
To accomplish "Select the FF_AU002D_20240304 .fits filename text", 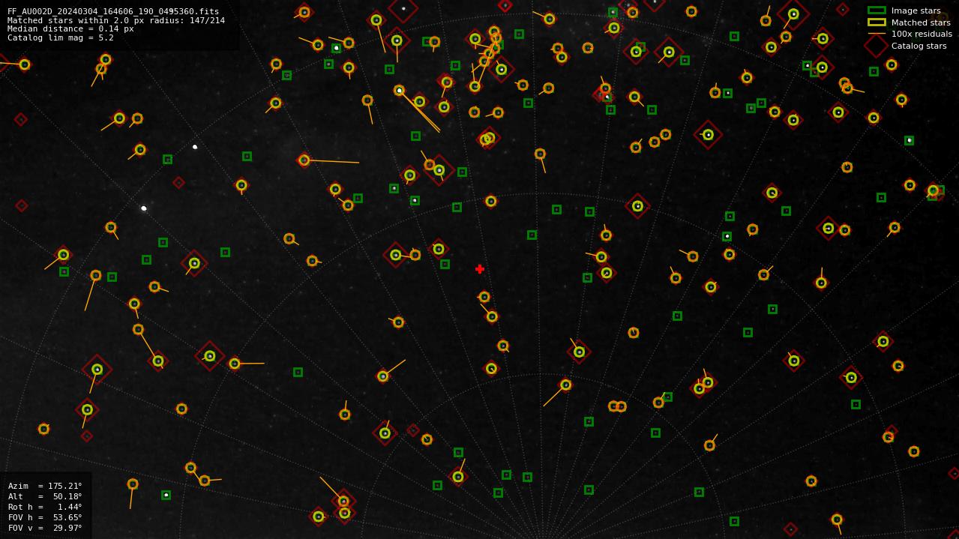I will [x=113, y=12].
